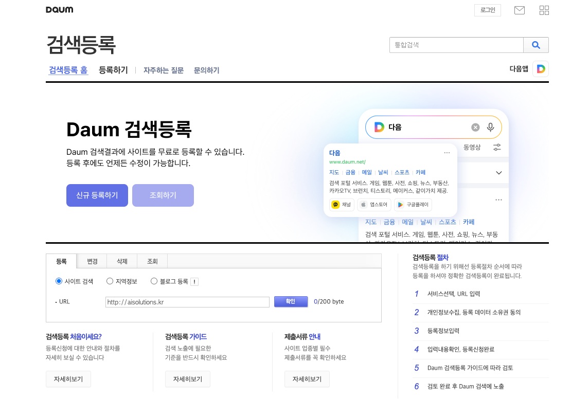Click the blue search magnifier button
The height and width of the screenshot is (416, 571).
coord(536,45)
